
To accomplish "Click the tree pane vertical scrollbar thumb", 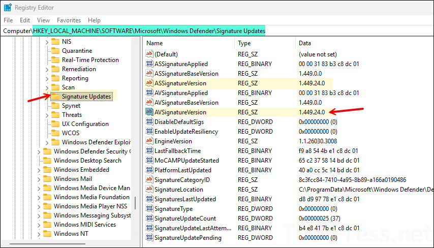I will click(x=135, y=203).
